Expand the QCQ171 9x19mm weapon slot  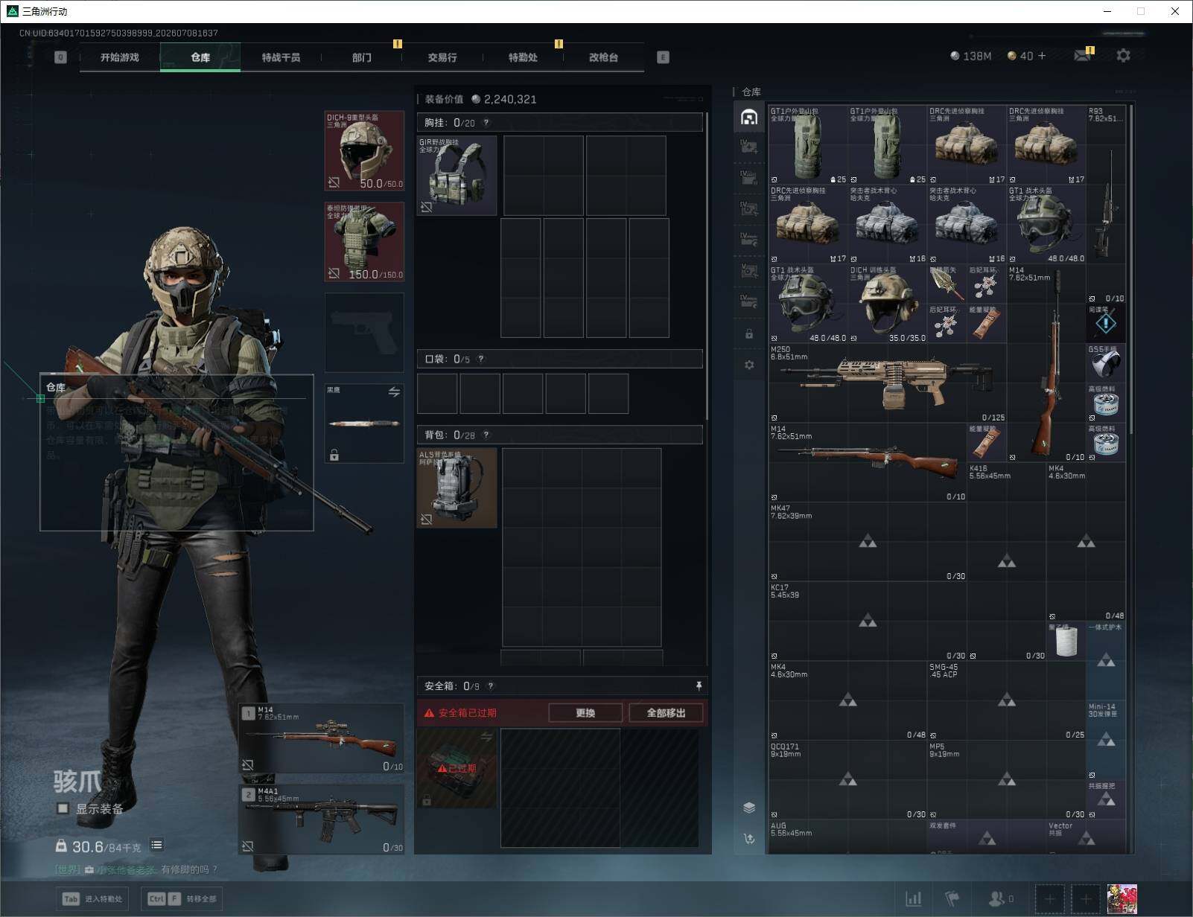coord(847,780)
